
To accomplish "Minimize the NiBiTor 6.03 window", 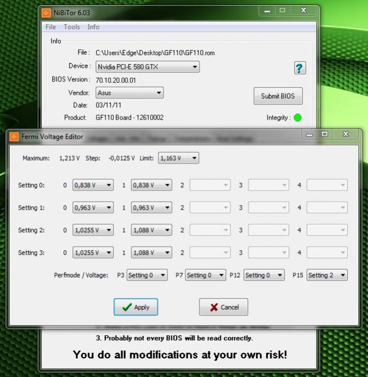I will point(267,11).
